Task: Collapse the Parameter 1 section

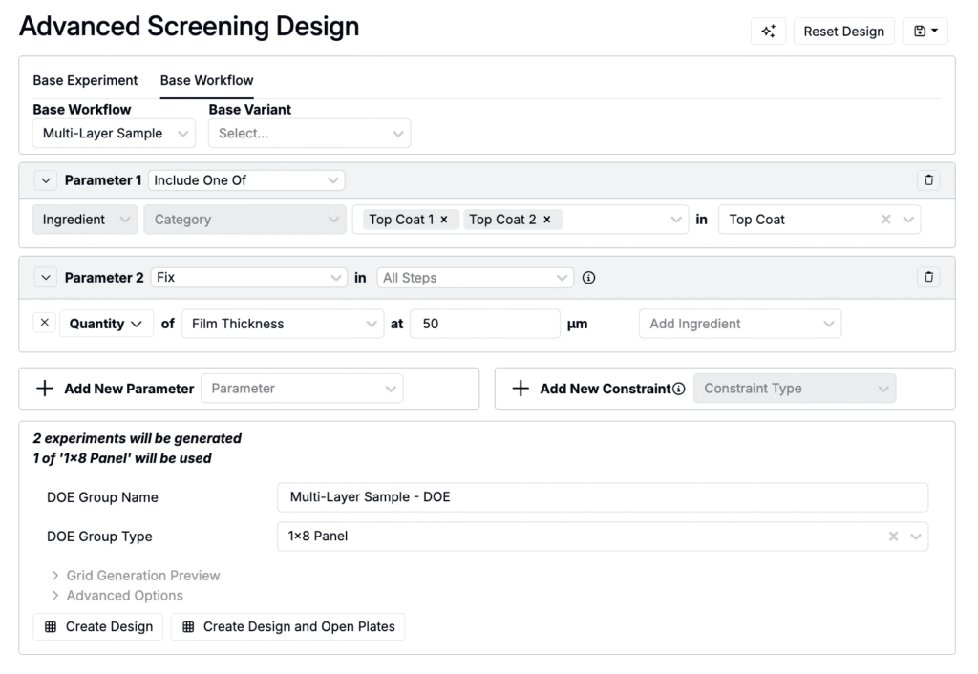Action: click(x=46, y=179)
